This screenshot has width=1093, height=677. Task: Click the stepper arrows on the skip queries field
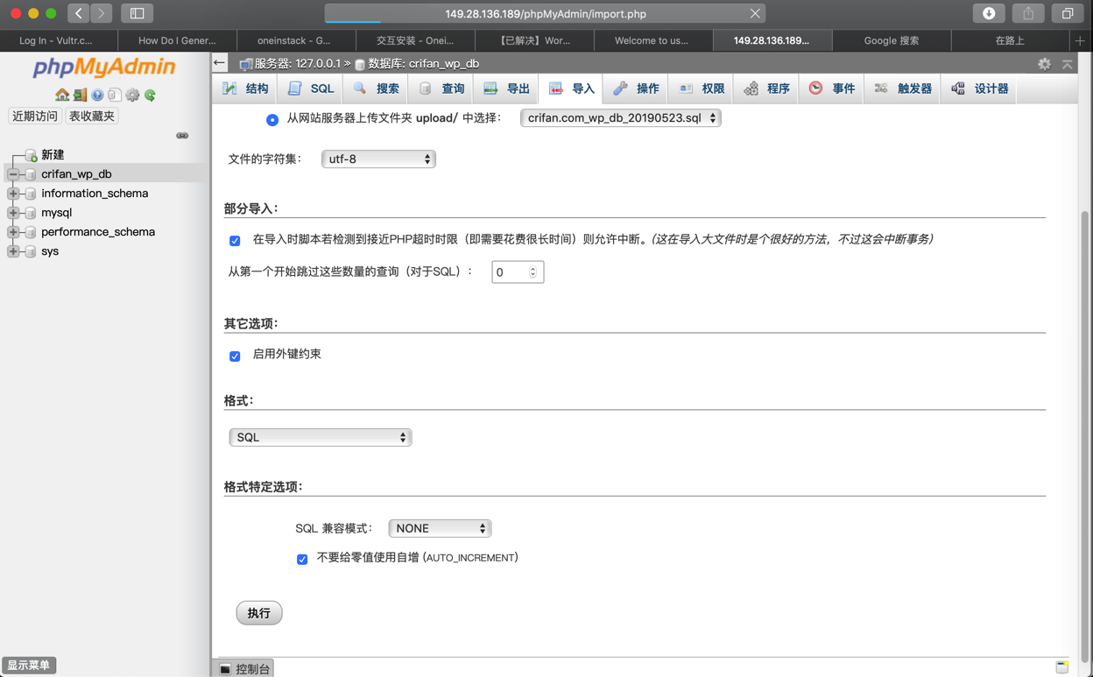pyautogui.click(x=532, y=272)
